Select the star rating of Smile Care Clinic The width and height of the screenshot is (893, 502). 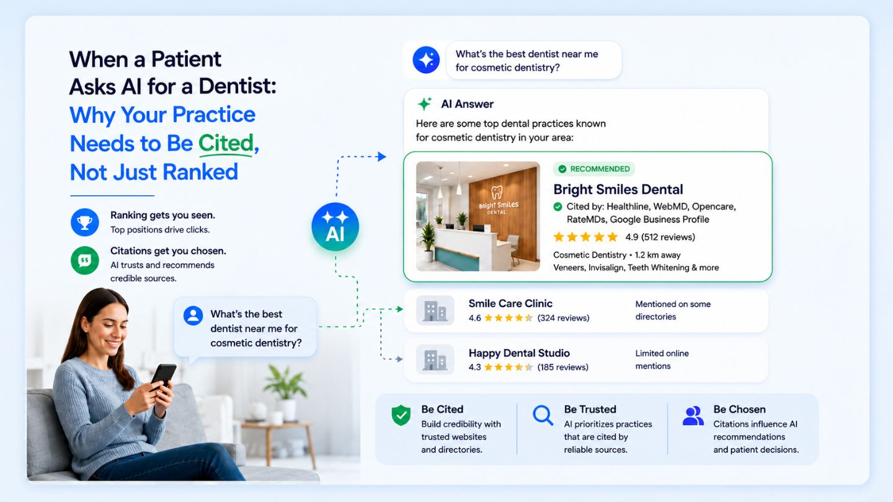tap(508, 318)
